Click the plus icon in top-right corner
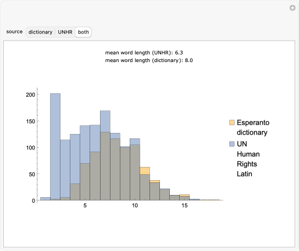 click(292, 8)
